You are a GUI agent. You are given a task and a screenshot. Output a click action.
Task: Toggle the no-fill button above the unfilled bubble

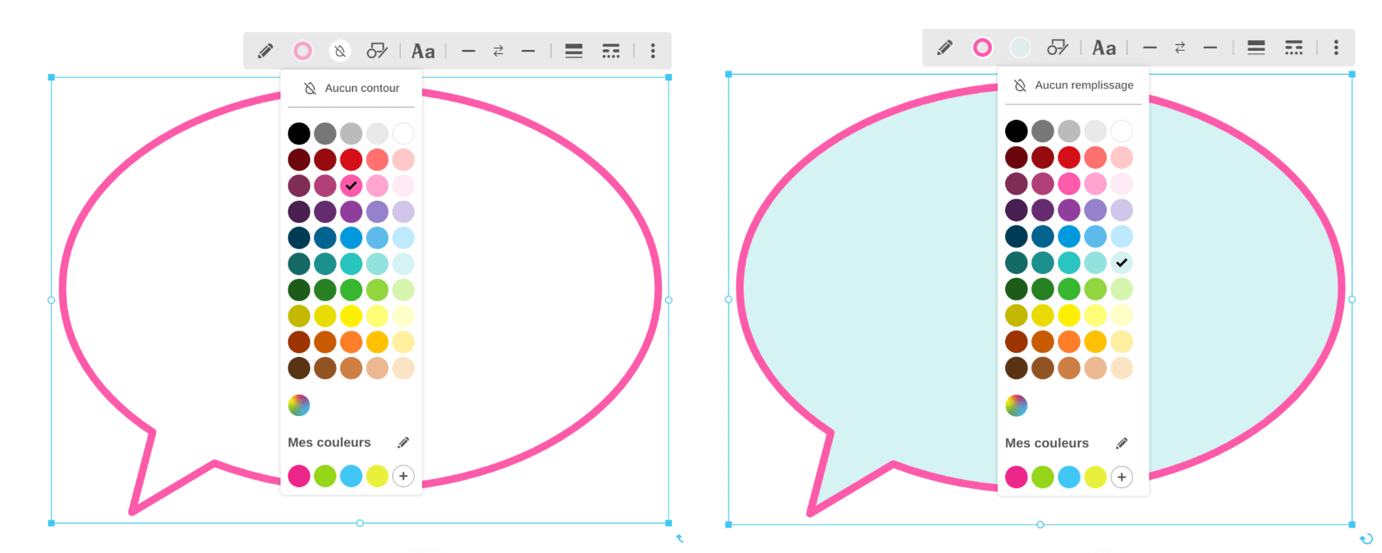[340, 51]
